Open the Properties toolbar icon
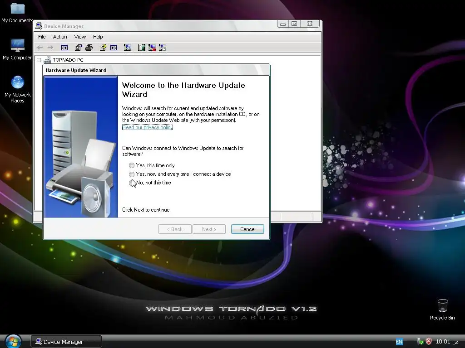The image size is (465, 348). pos(78,48)
